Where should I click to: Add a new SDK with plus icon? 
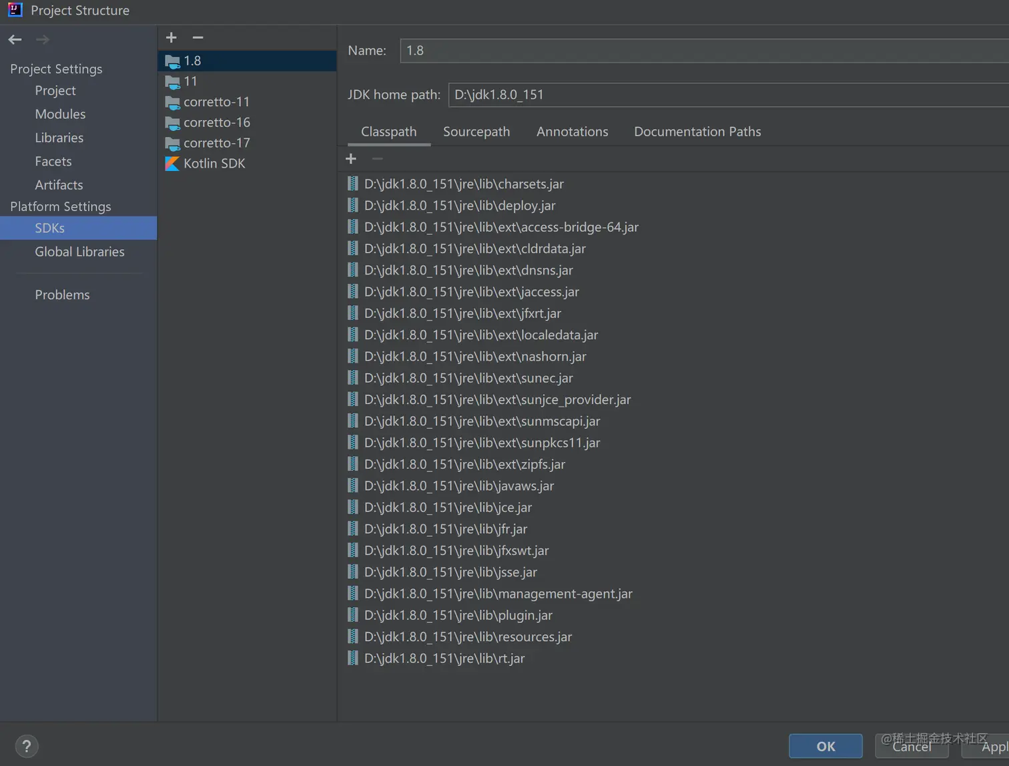point(172,37)
